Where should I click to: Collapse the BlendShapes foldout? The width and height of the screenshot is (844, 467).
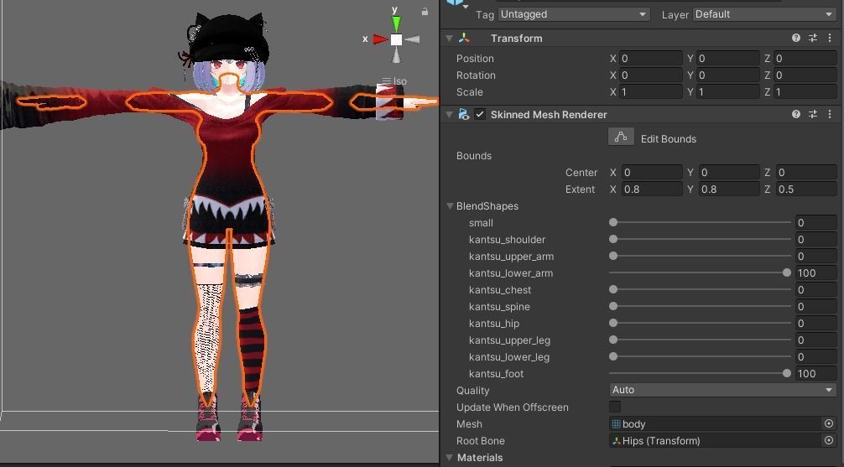pos(450,206)
